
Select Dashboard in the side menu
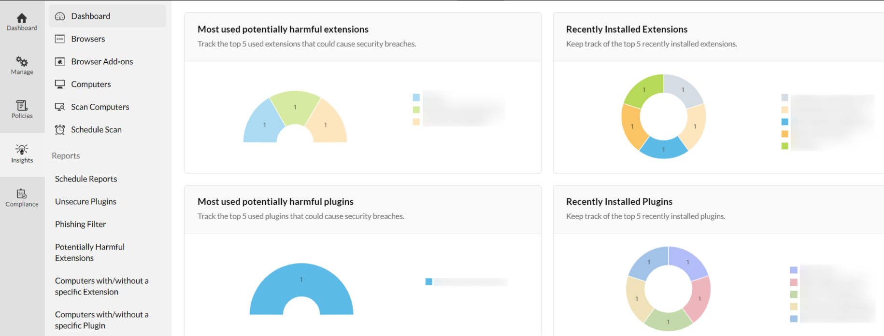pyautogui.click(x=90, y=16)
